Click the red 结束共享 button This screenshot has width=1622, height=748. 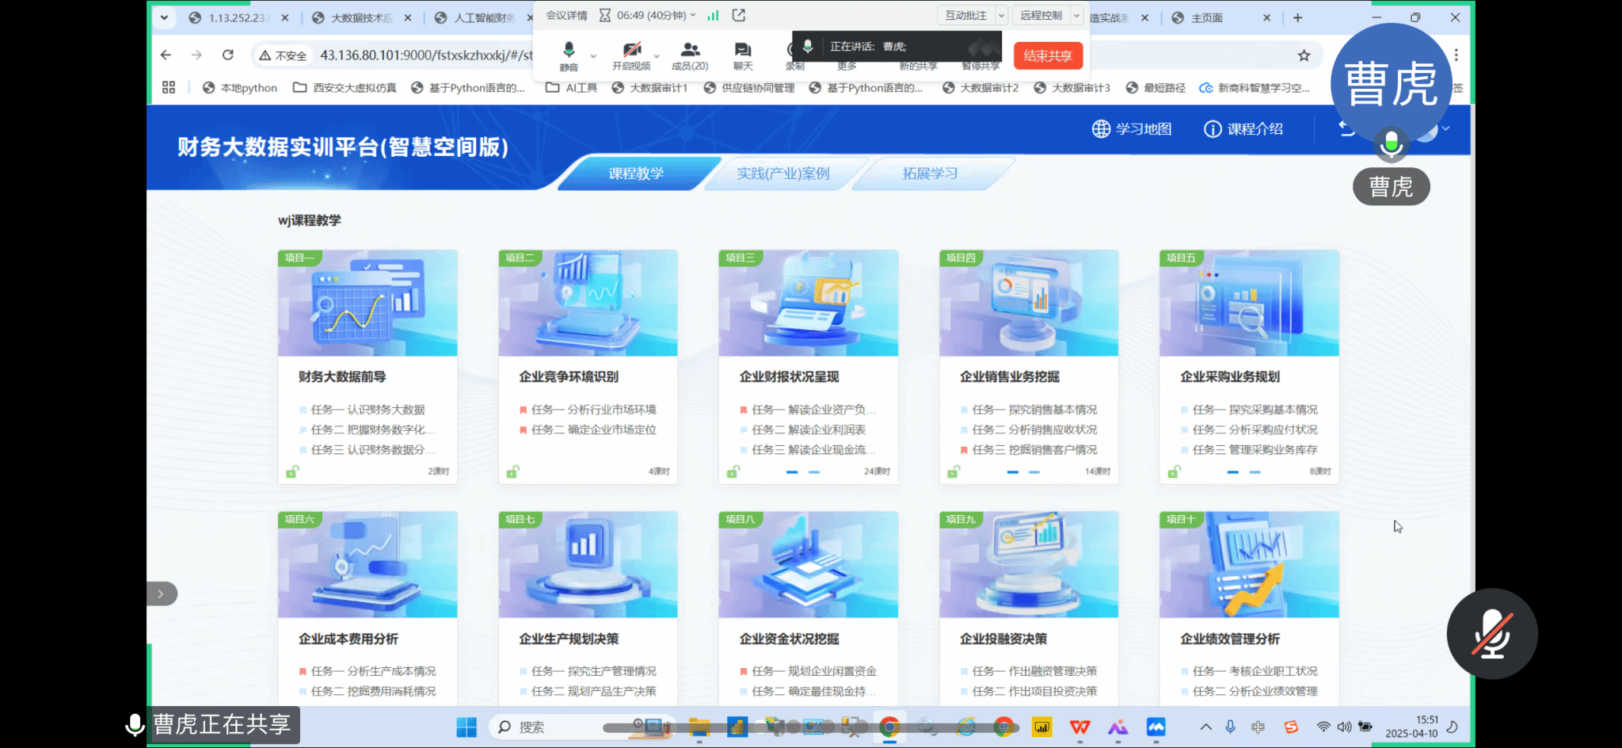click(1047, 55)
